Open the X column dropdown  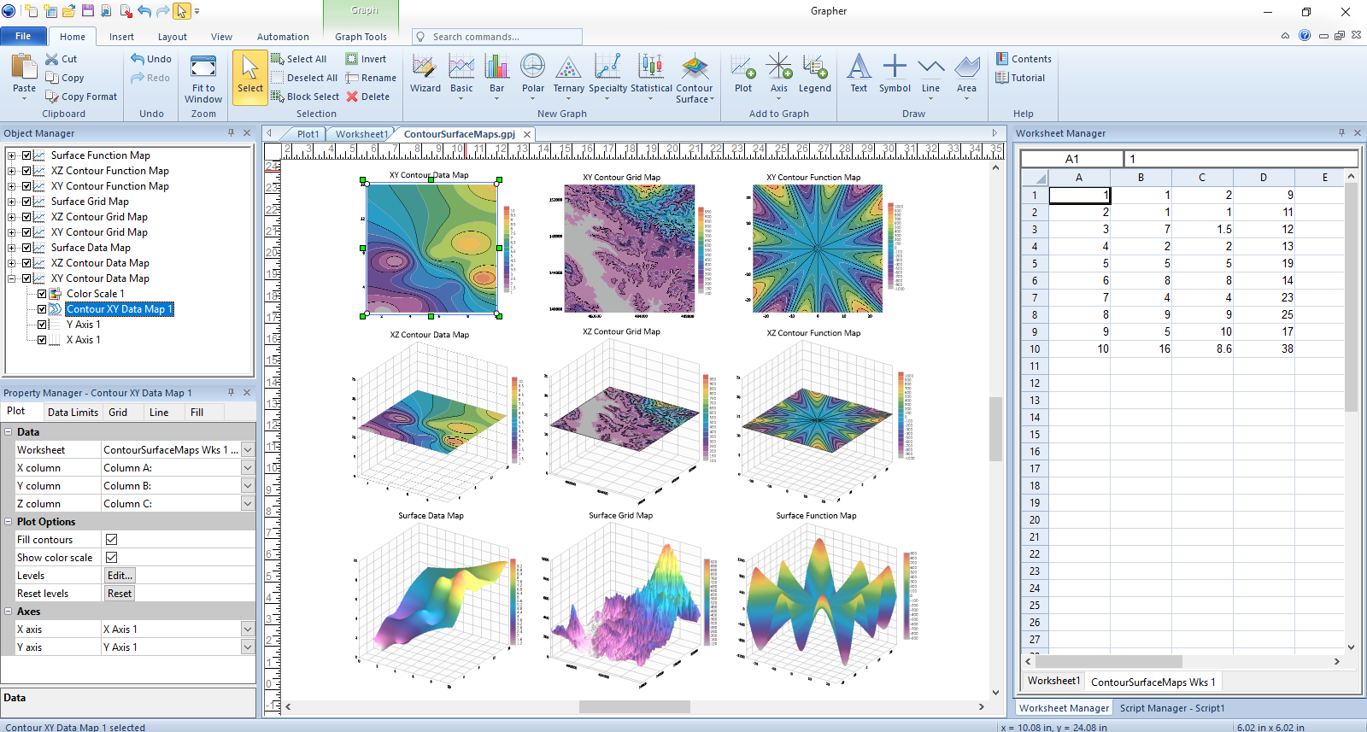[247, 468]
